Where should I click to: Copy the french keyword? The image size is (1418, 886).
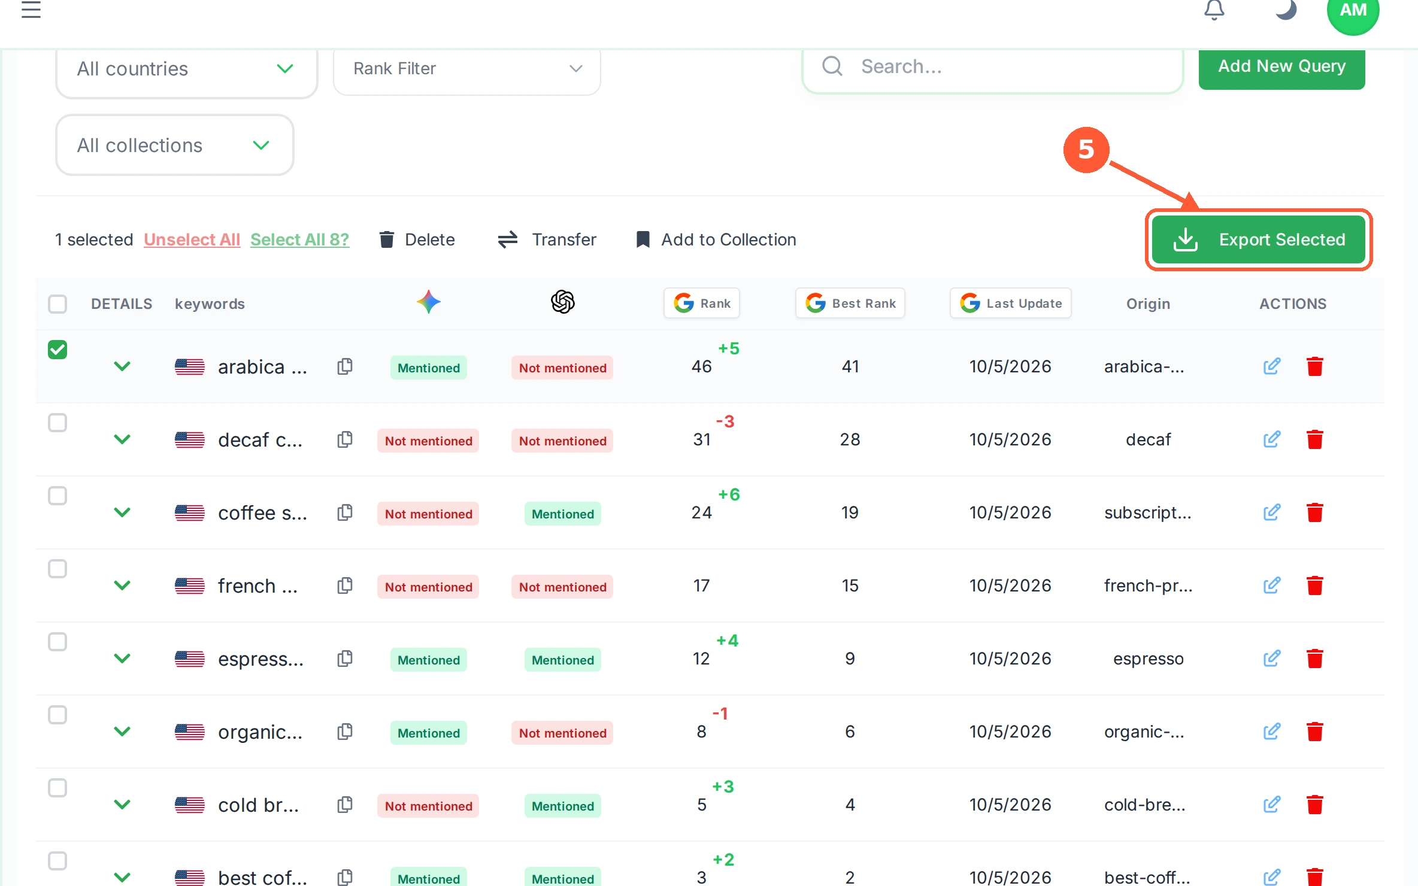[x=345, y=585]
